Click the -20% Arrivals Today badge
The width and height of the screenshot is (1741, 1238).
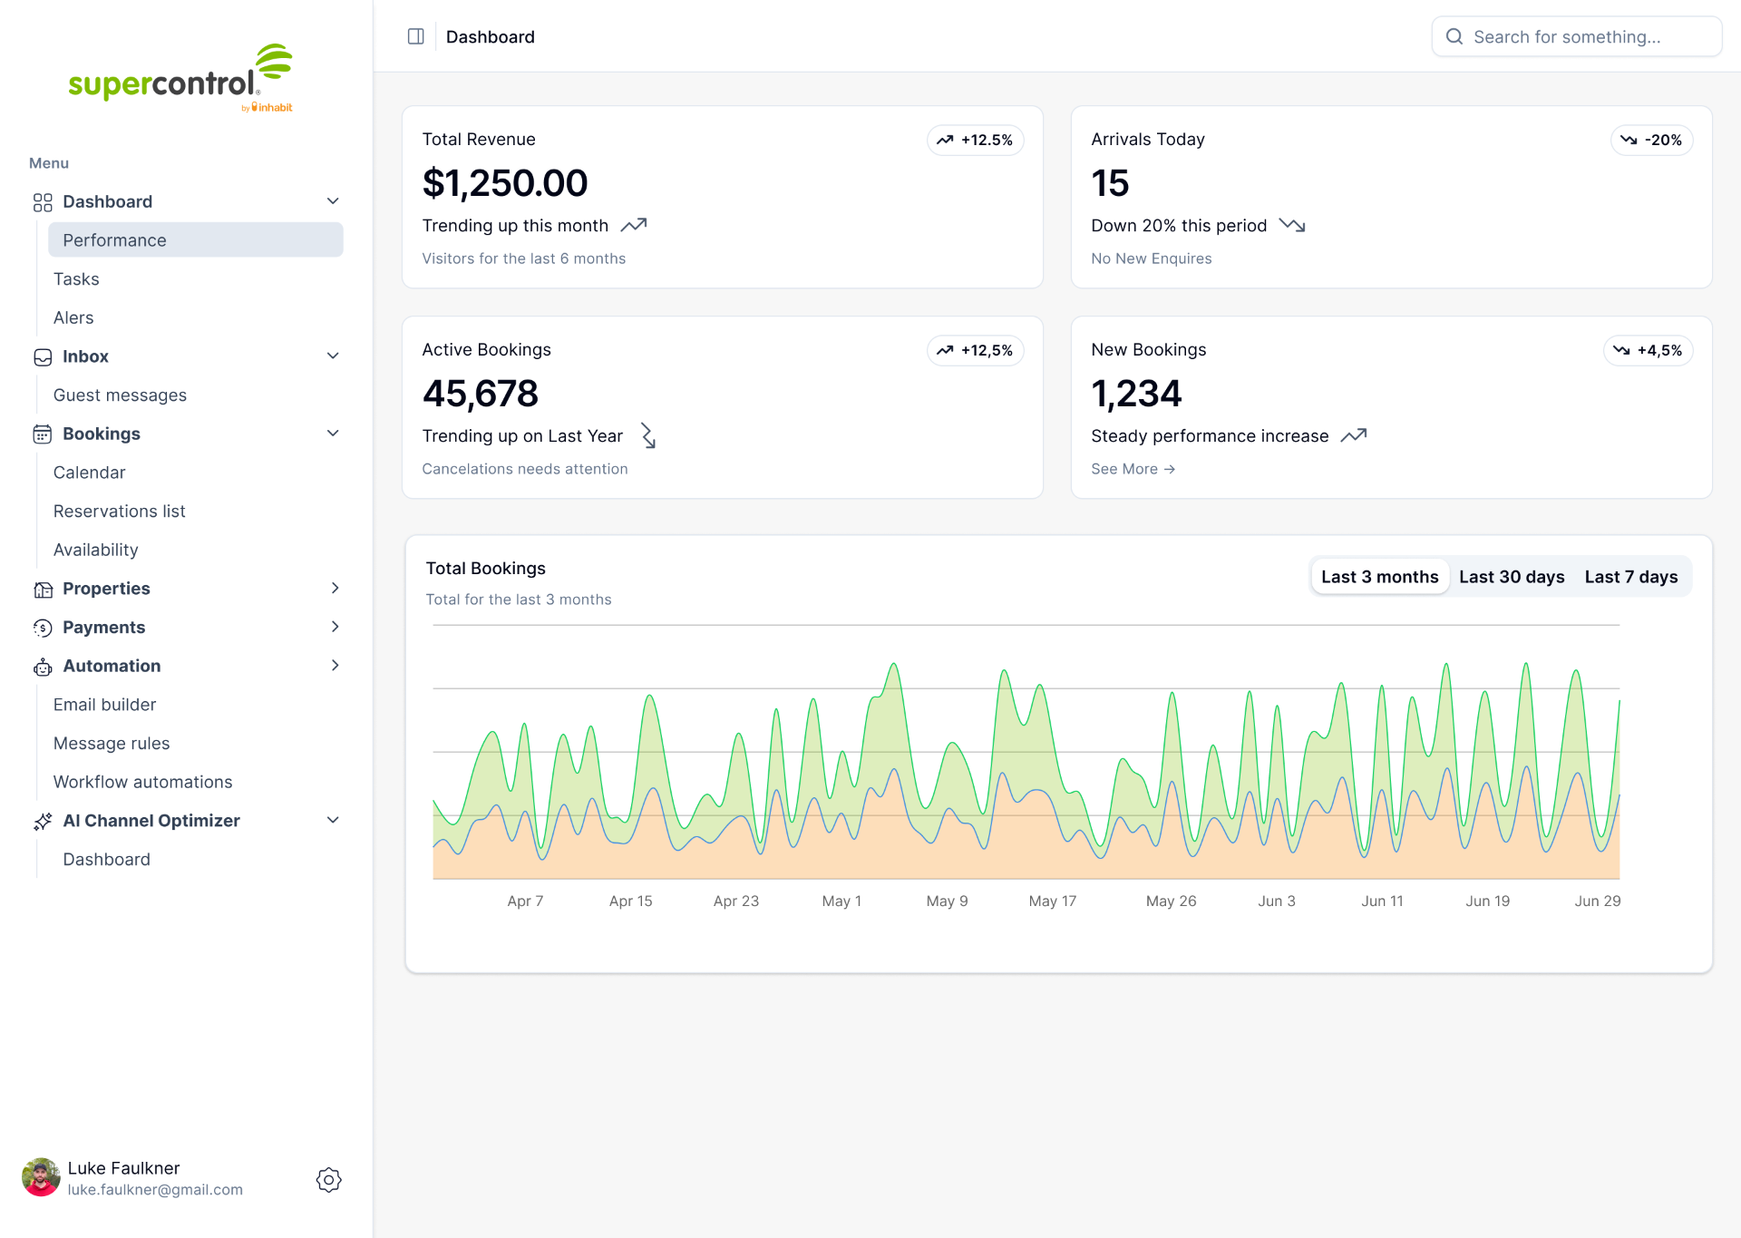1651,140
